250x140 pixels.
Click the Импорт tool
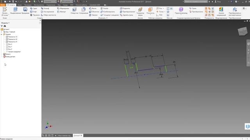pyautogui.click(x=61, y=12)
